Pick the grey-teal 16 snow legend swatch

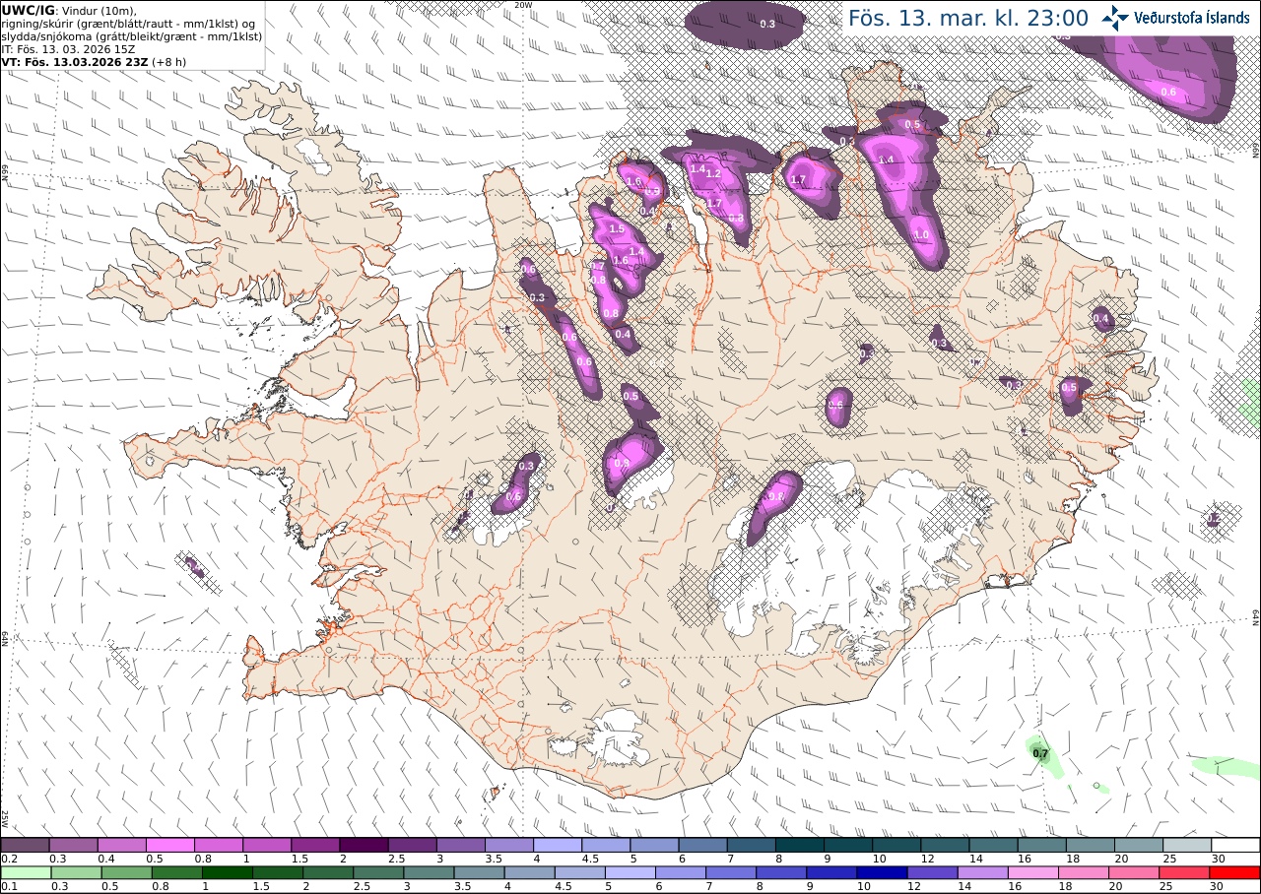(1041, 845)
